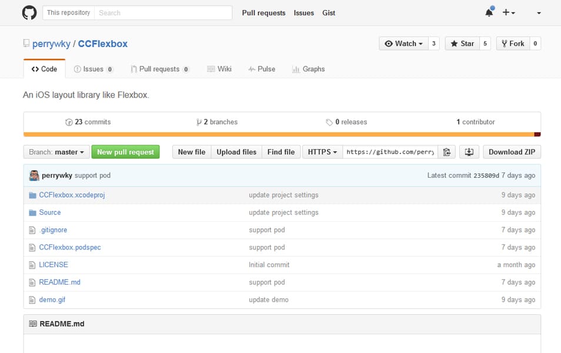Viewport: 561px width, 353px height.
Task: Switch to the repository Pull requests tab
Action: point(159,69)
